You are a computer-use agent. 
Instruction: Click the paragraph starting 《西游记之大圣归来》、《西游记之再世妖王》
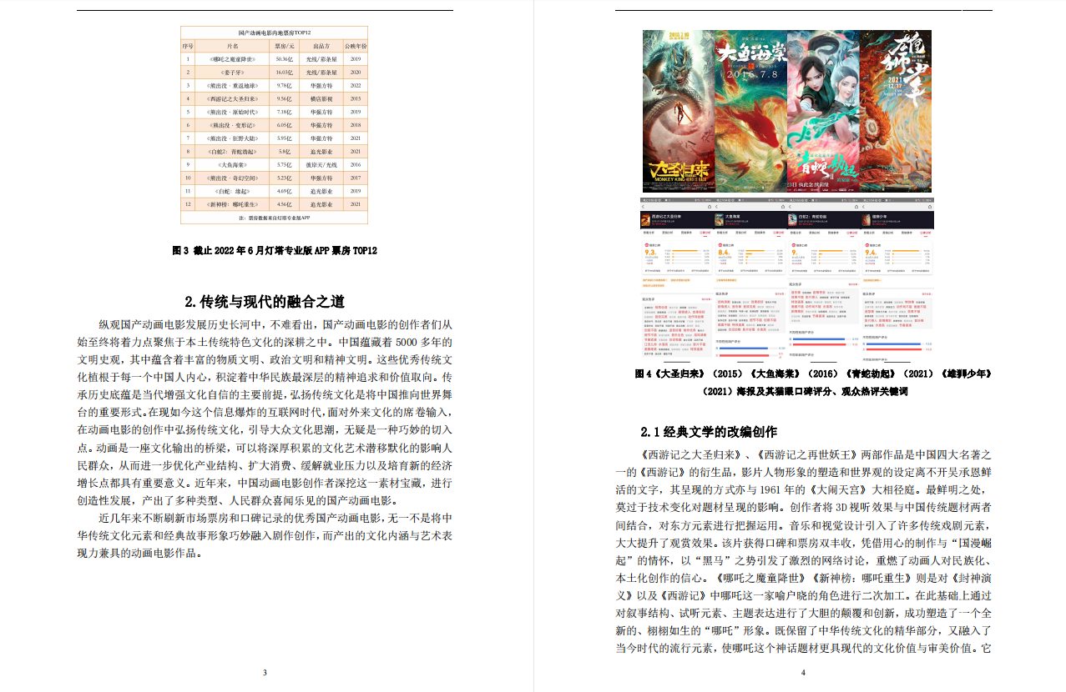[x=803, y=551]
